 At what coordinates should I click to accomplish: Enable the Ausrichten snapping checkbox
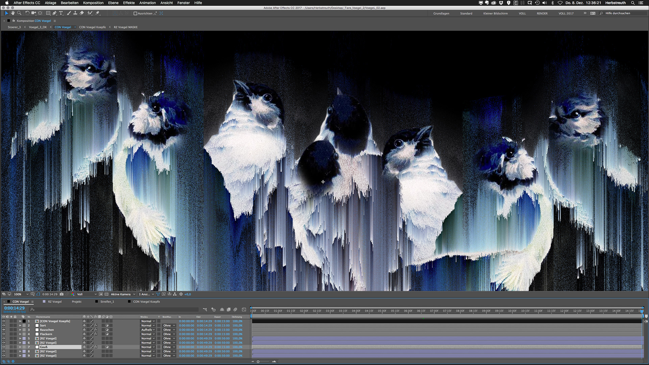click(x=136, y=14)
